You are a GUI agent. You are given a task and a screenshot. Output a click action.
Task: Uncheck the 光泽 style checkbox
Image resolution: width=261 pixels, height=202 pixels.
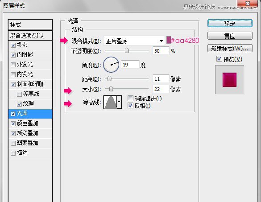(x=13, y=114)
